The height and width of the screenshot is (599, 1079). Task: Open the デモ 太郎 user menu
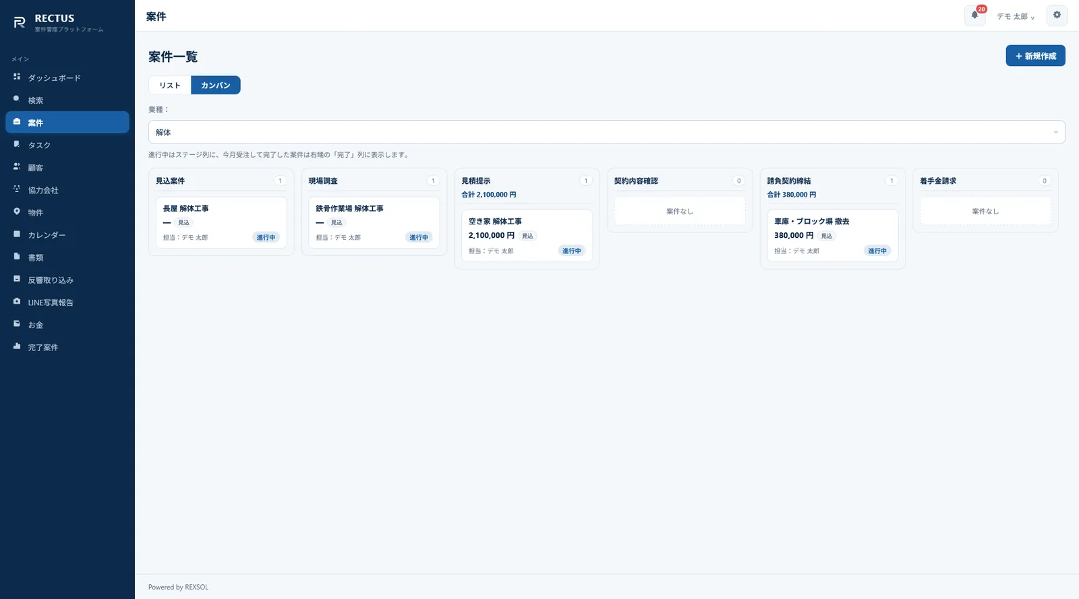1016,16
